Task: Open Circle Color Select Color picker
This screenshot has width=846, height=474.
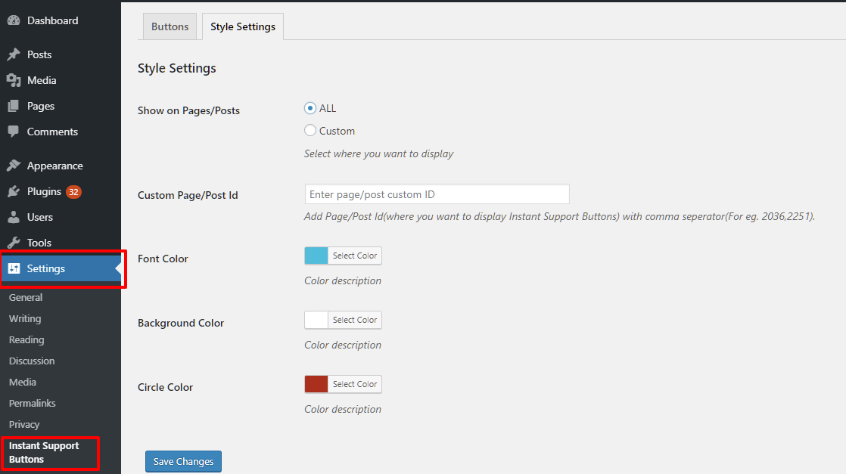Action: (354, 384)
